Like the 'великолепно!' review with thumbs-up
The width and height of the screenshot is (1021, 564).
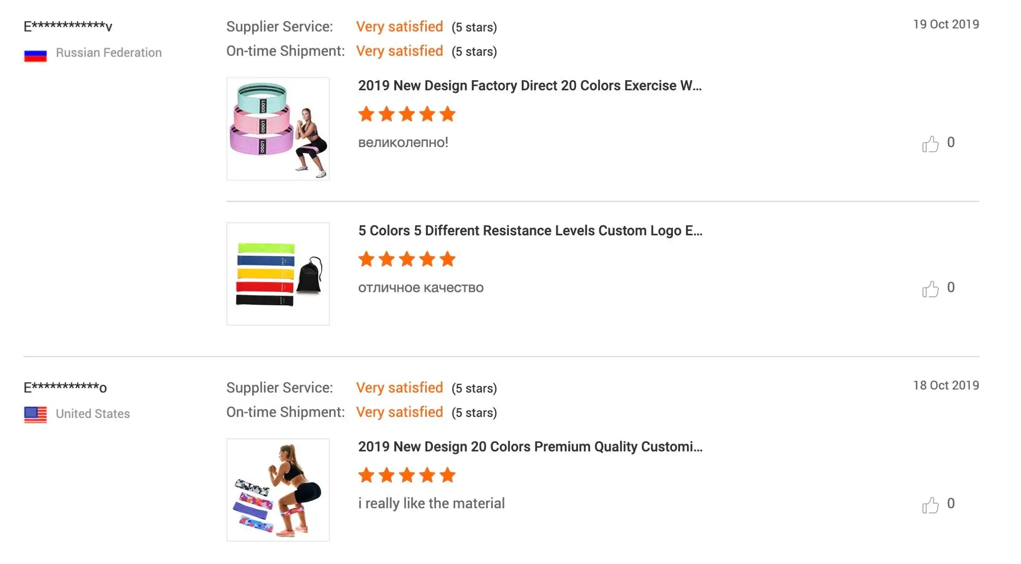930,144
